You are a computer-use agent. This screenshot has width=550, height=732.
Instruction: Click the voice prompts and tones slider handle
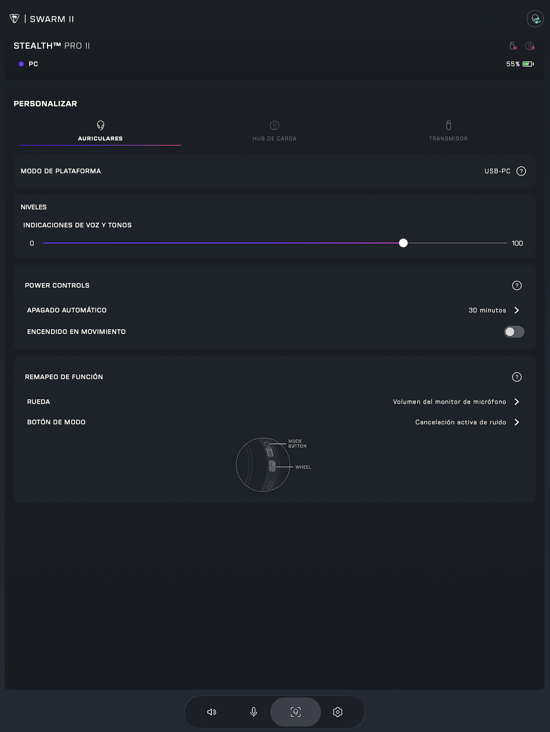pos(403,243)
